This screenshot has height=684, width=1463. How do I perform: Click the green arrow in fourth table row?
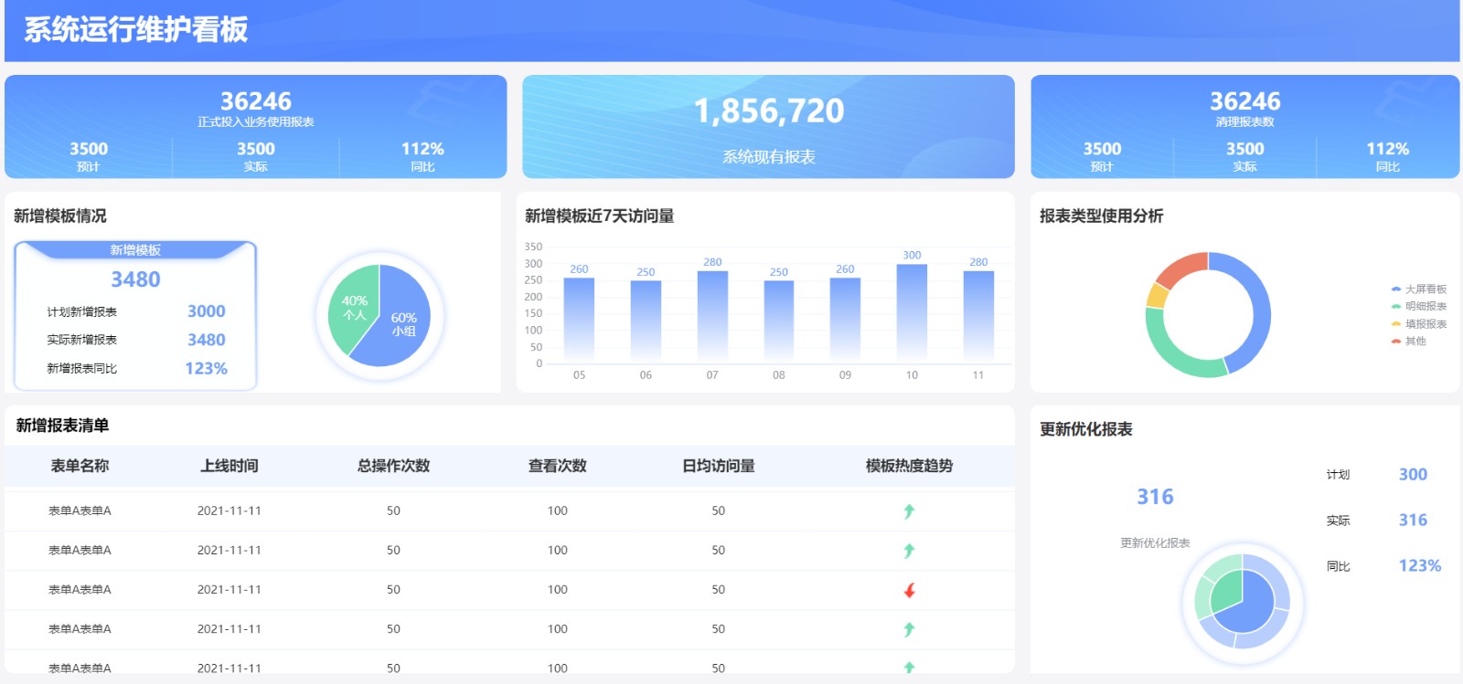pyautogui.click(x=909, y=629)
